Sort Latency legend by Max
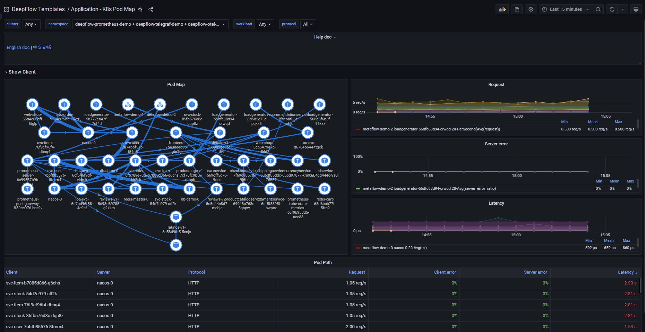Screen dimensions: 645x332 [626, 240]
